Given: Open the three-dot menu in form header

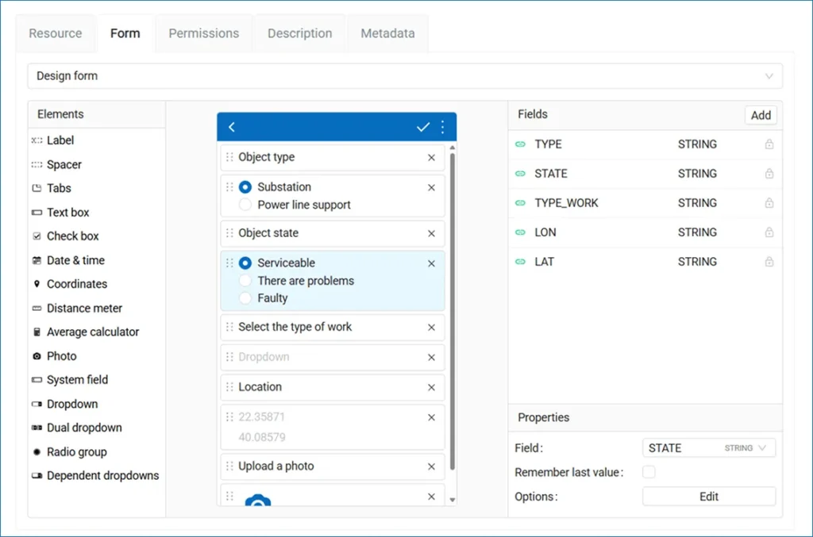Looking at the screenshot, I should pos(442,127).
